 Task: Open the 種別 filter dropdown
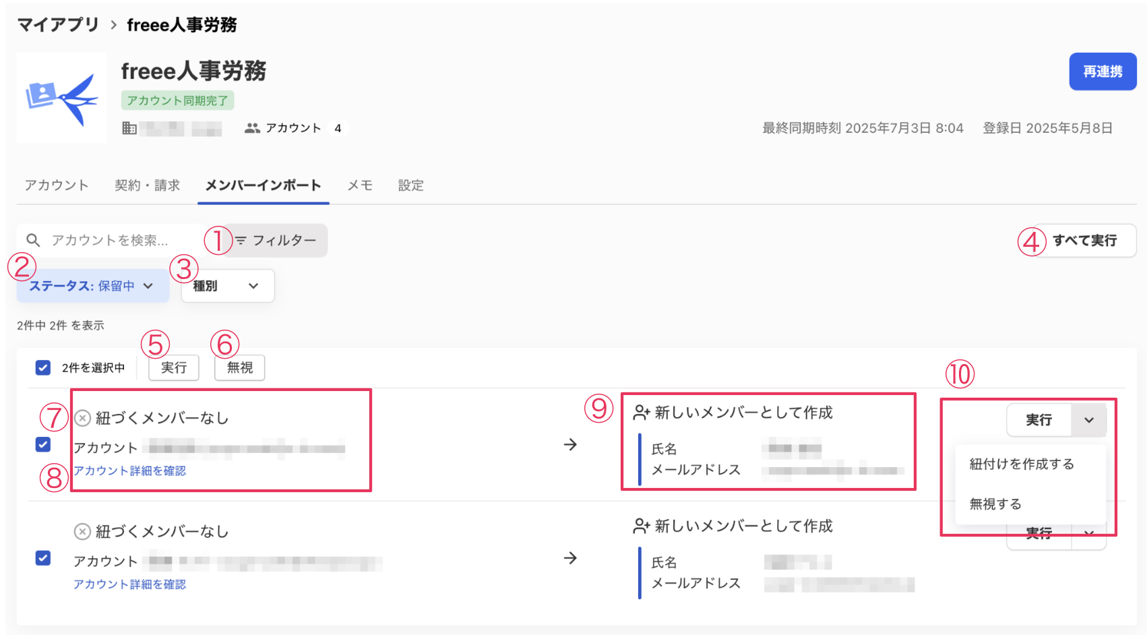coord(228,286)
